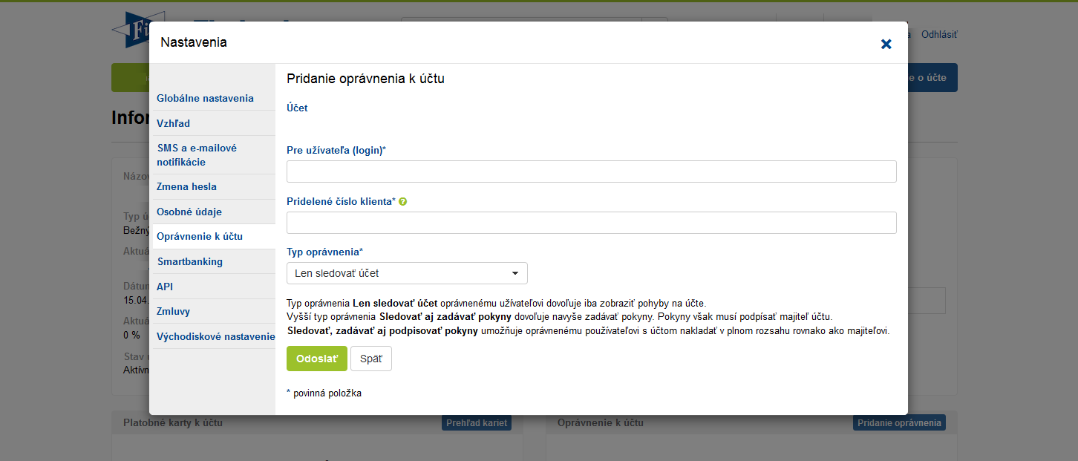Go to Zmena hesla section

186,186
